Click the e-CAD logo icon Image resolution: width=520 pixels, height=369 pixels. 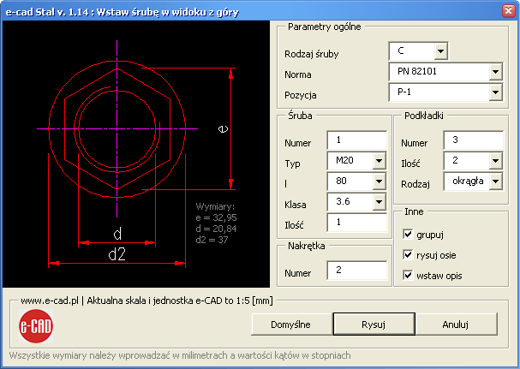(x=34, y=324)
